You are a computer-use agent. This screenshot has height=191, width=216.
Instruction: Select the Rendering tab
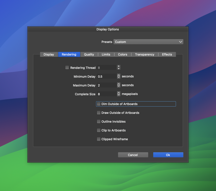(69, 55)
